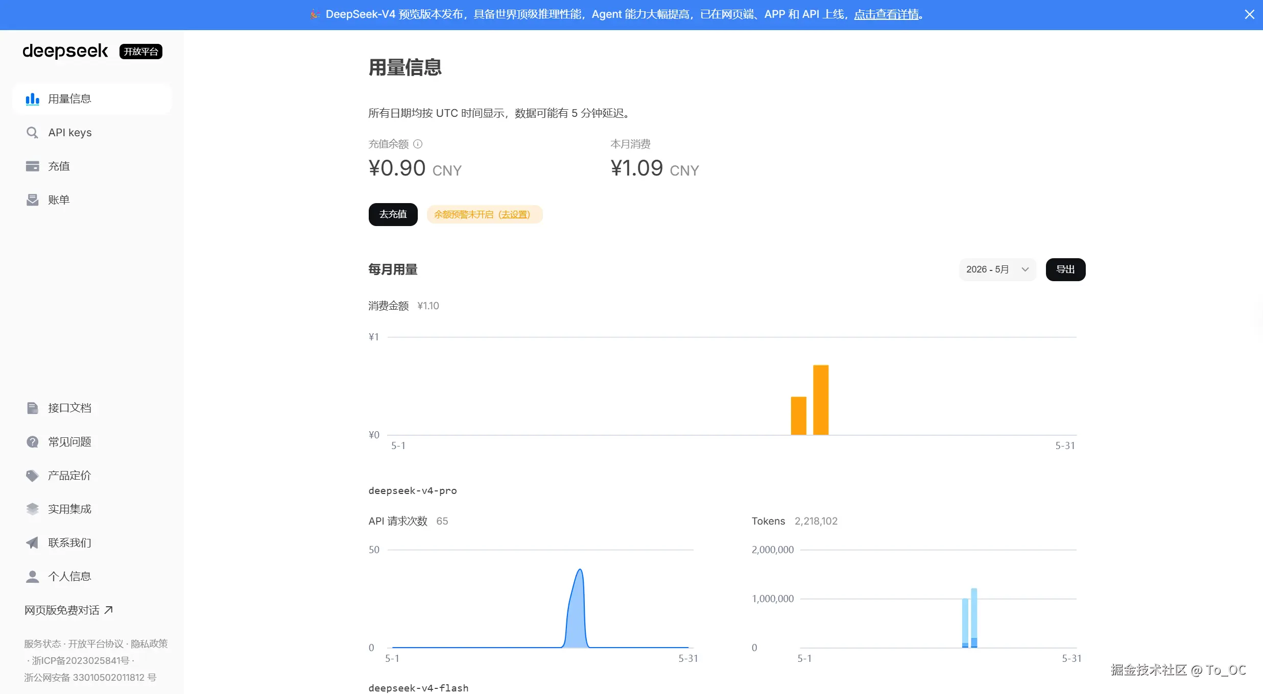Click the 每月用量 section heading
This screenshot has height=694, width=1263.
point(393,269)
